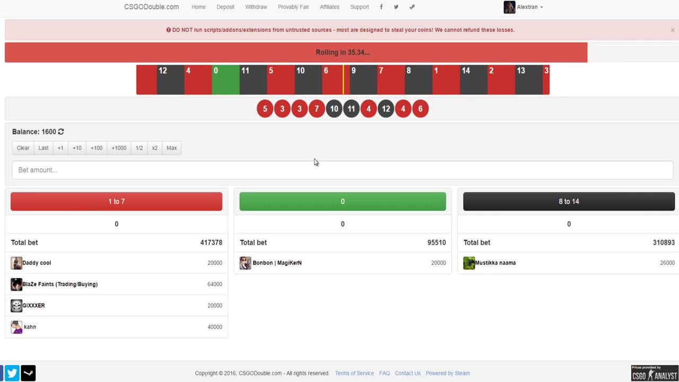Viewport: 679px width, 382px height.
Task: Click the black history ball numbered 10
Action: click(x=334, y=109)
